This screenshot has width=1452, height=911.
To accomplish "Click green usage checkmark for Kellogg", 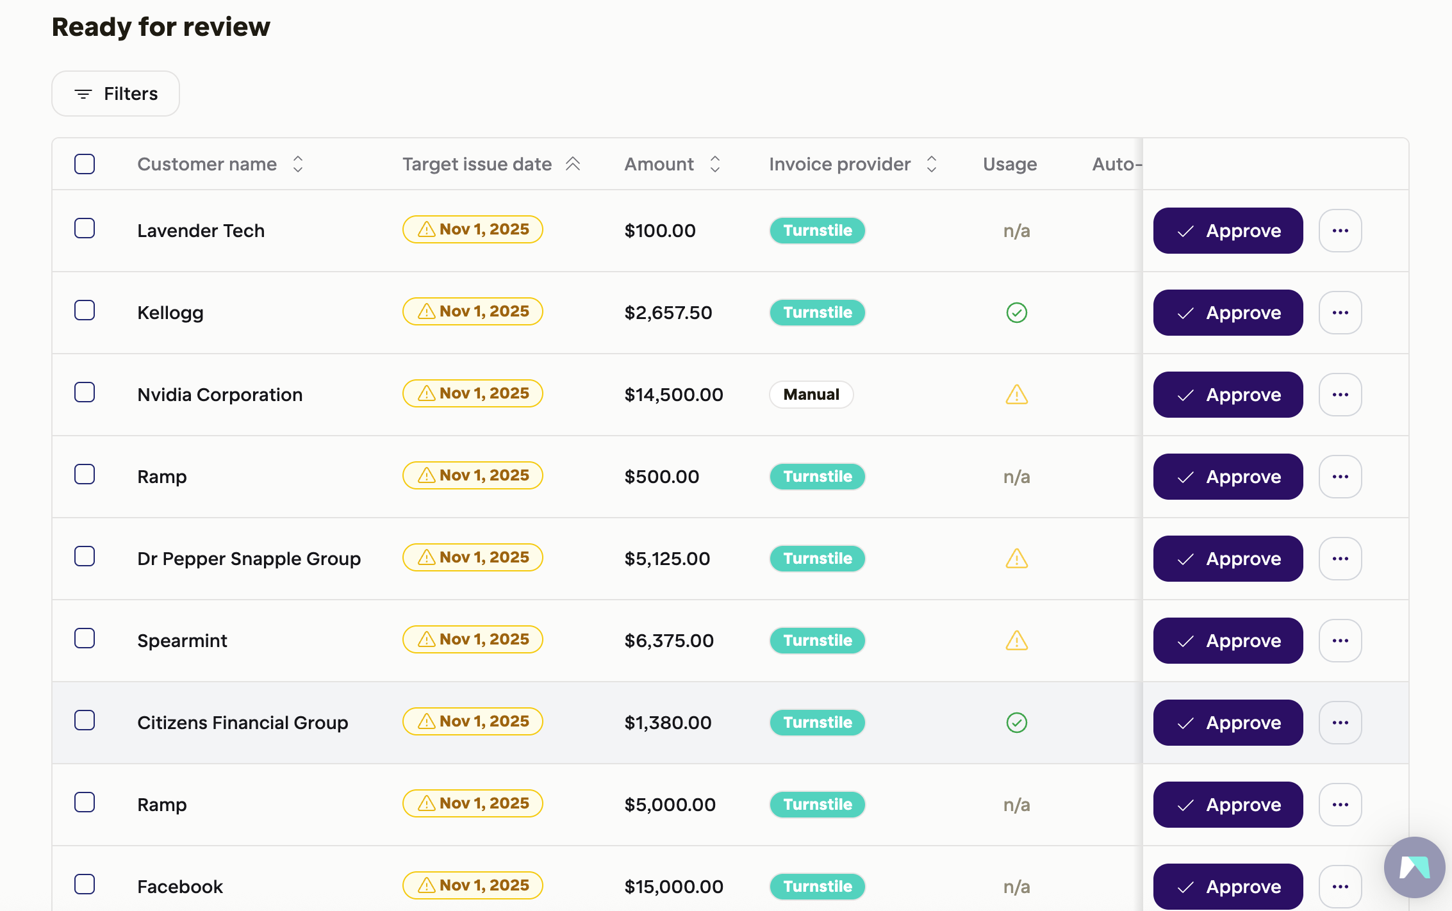I will 1016,313.
